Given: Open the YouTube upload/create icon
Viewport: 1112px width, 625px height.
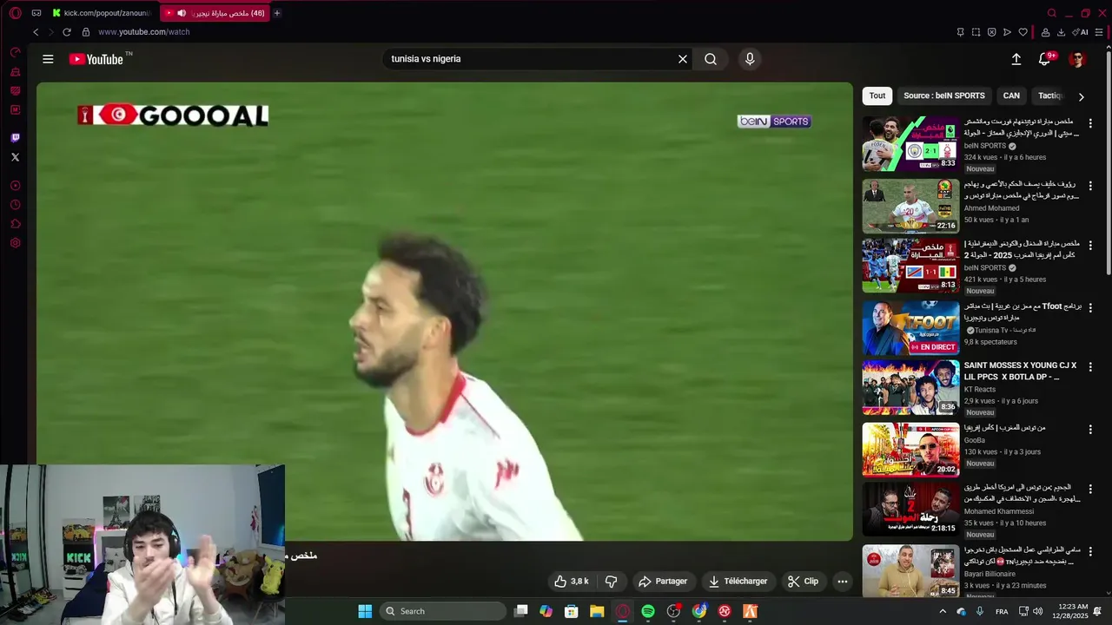Looking at the screenshot, I should tap(1016, 59).
